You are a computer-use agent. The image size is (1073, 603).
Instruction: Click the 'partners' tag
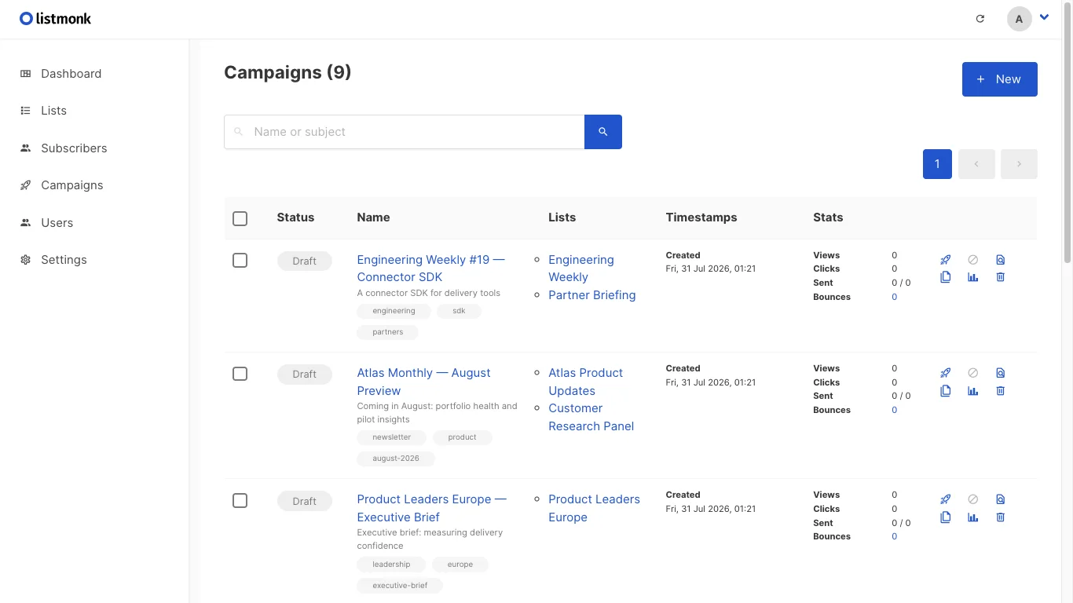click(388, 332)
